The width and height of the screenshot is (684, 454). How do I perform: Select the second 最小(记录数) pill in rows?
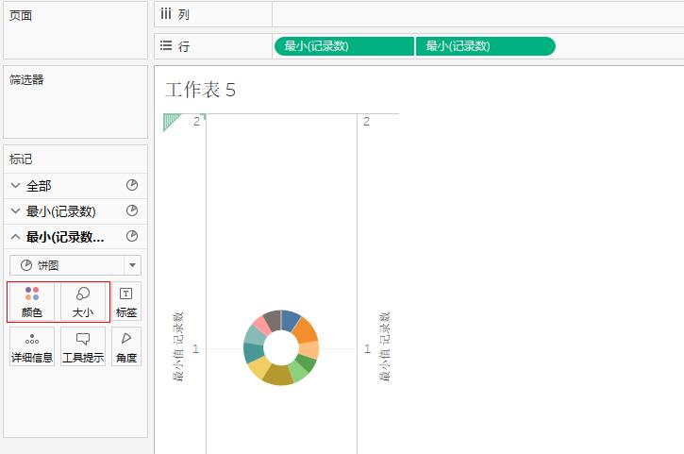[486, 46]
